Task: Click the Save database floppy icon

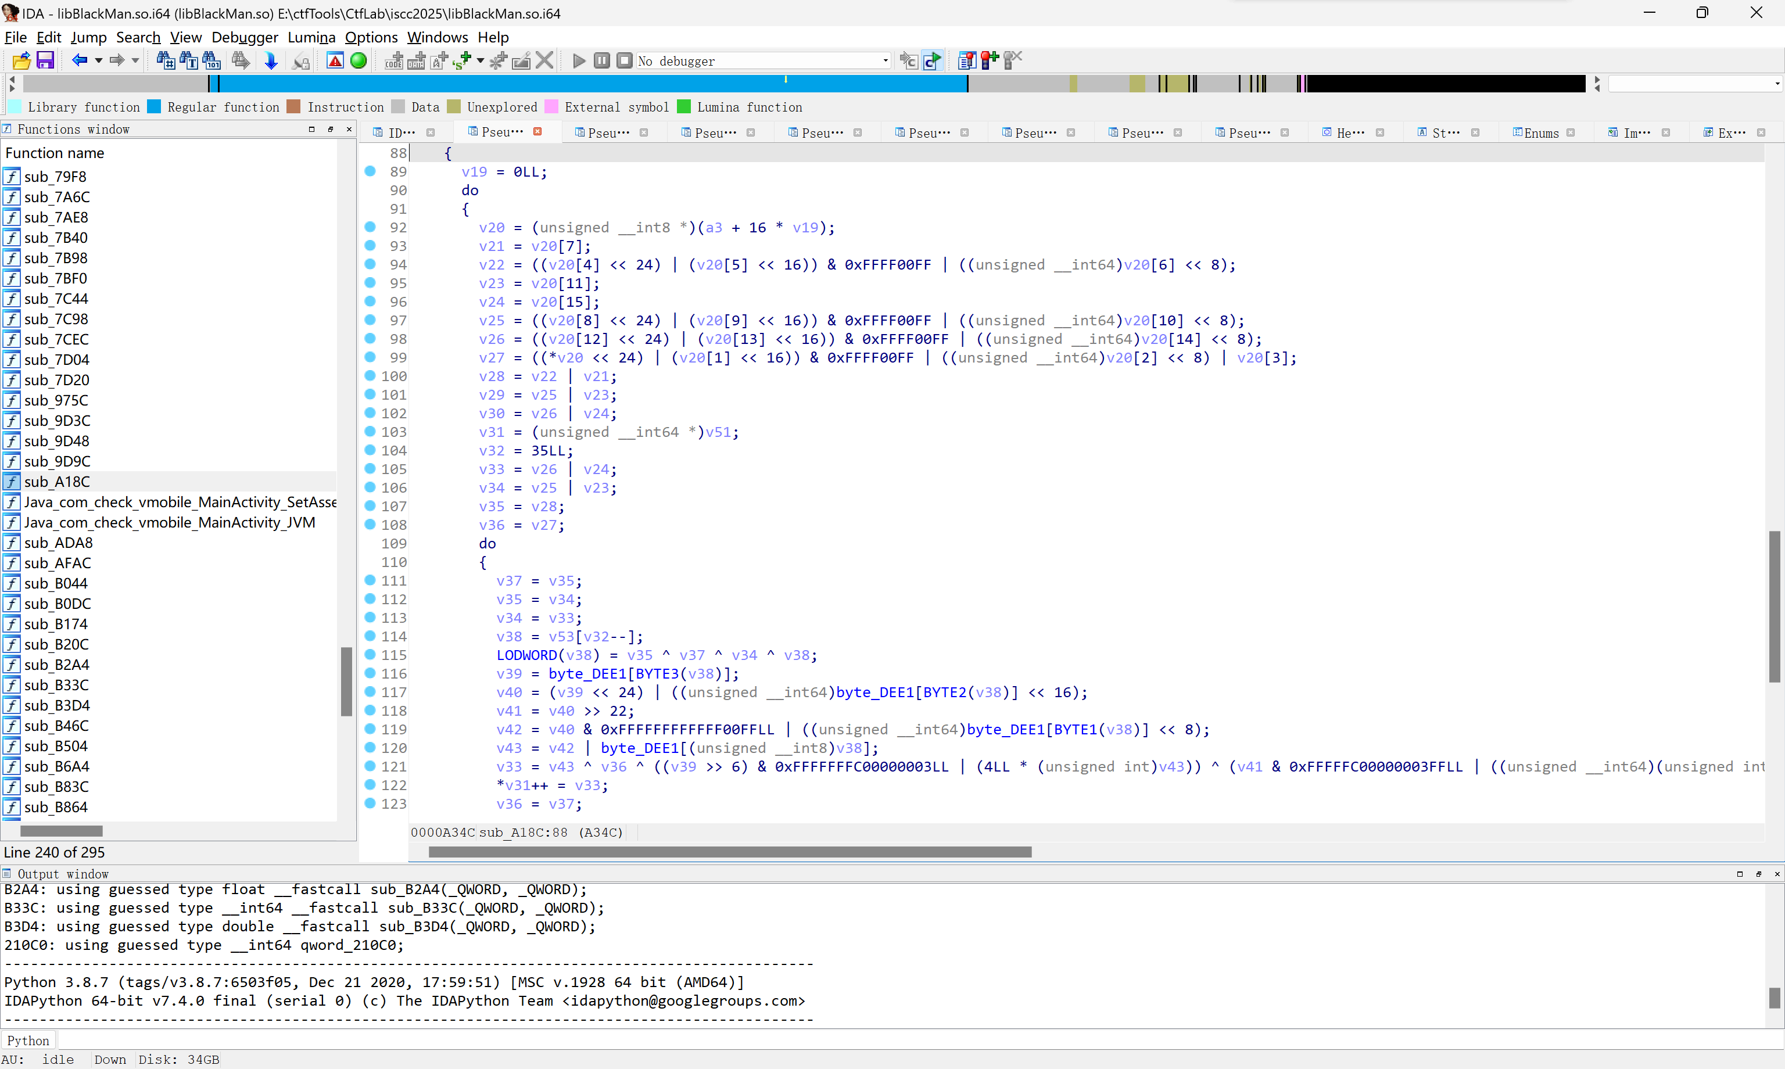Action: click(45, 60)
